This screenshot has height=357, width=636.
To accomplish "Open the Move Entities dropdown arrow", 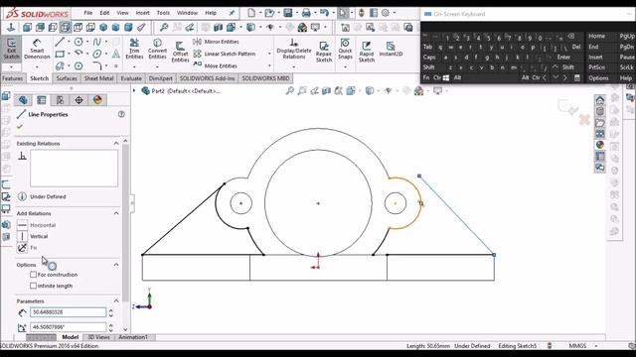I will point(269,65).
